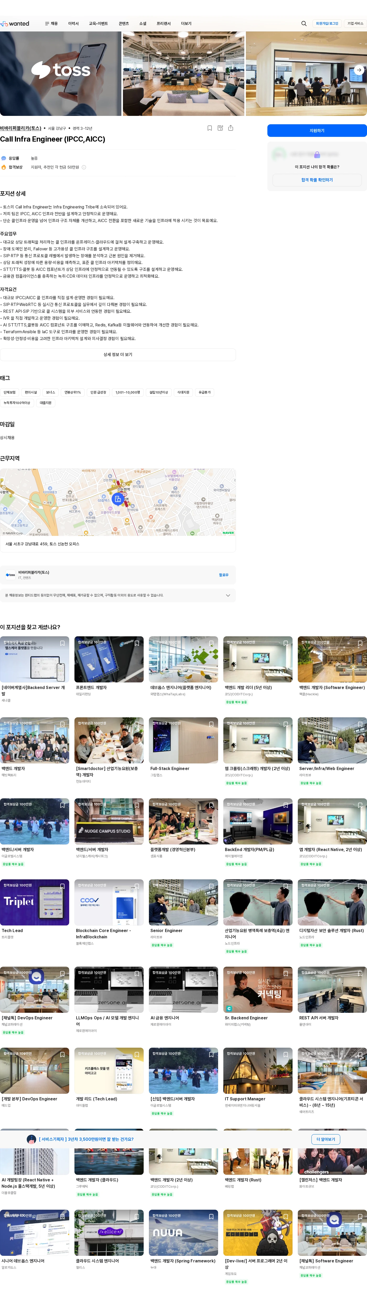Toggle bookmark on AI 금융 엔지니어 card

(x=212, y=974)
